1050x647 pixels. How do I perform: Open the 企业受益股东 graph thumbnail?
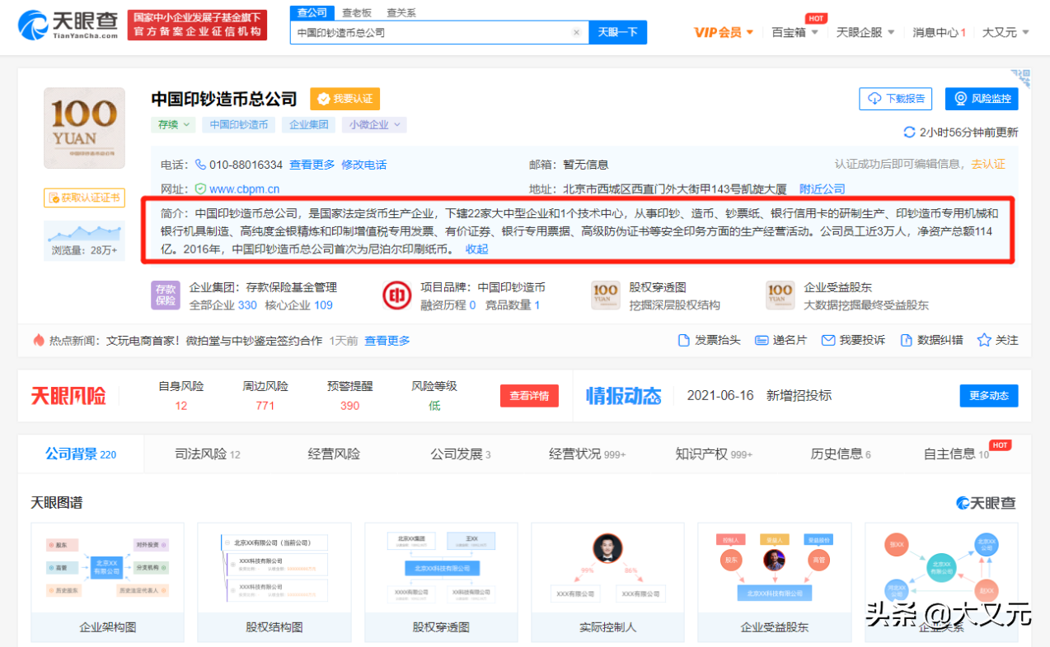tap(774, 582)
